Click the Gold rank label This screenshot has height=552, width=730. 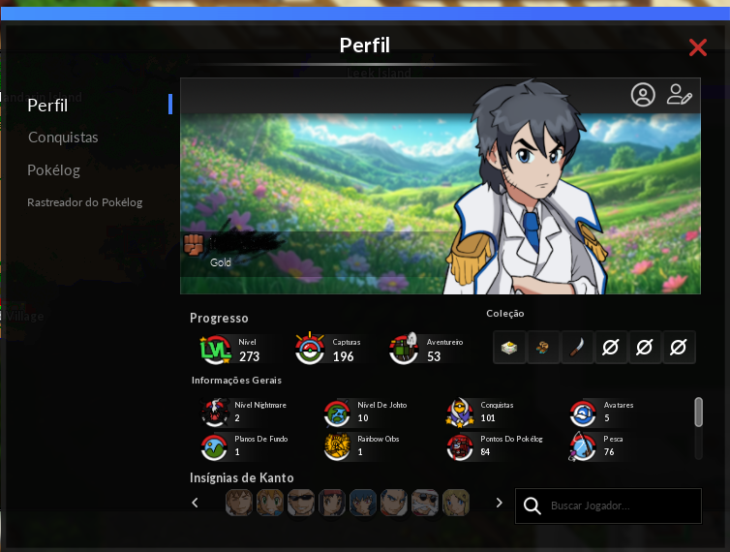(x=220, y=262)
